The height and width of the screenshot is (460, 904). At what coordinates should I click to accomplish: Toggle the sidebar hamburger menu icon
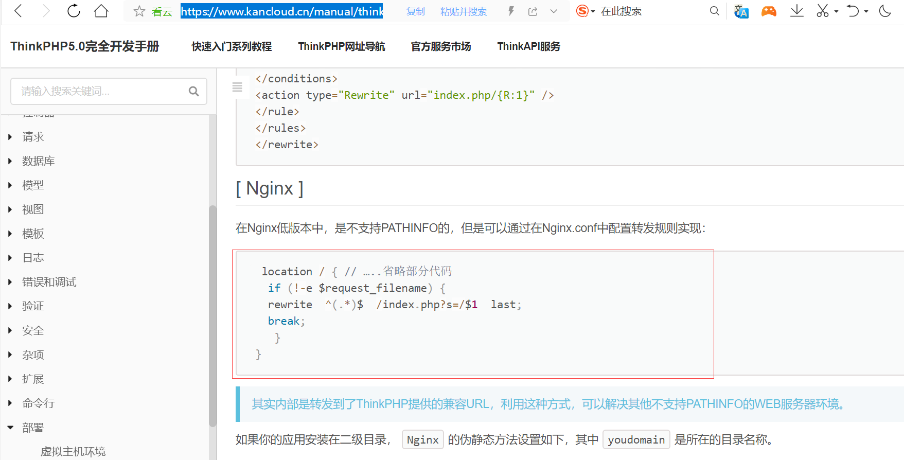[237, 87]
